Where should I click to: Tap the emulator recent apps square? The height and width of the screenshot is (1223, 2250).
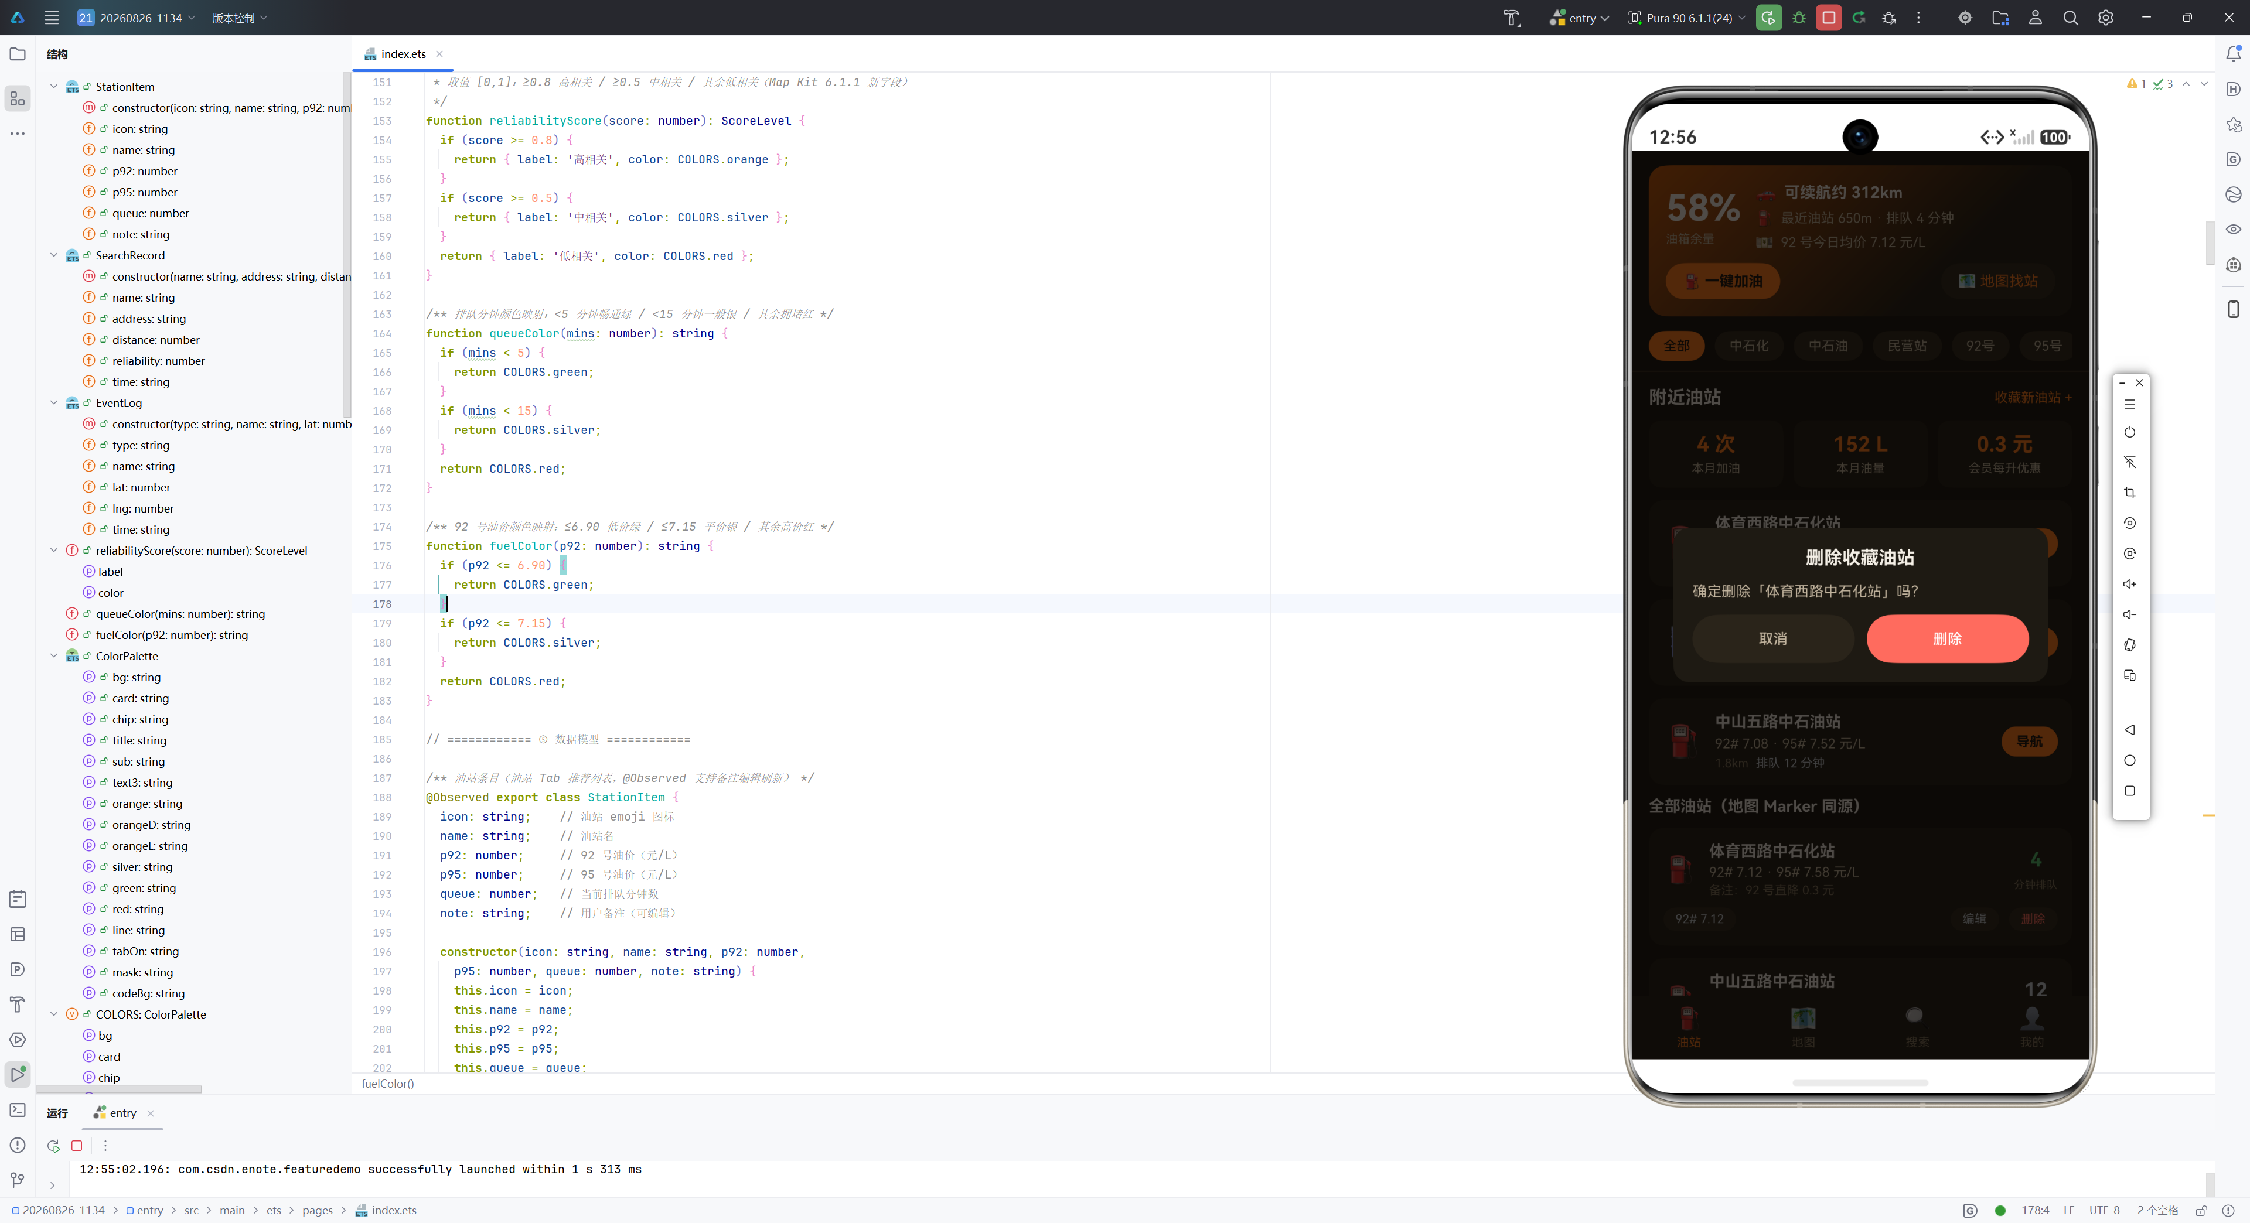click(x=2129, y=791)
